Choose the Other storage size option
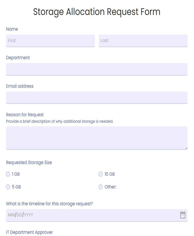Image resolution: width=194 pixels, height=236 pixels. 101,187
